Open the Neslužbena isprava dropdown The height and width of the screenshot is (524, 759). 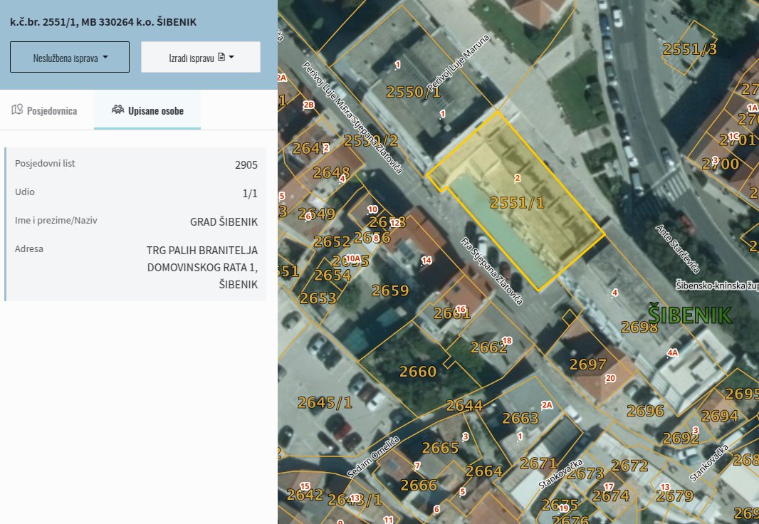(x=70, y=57)
